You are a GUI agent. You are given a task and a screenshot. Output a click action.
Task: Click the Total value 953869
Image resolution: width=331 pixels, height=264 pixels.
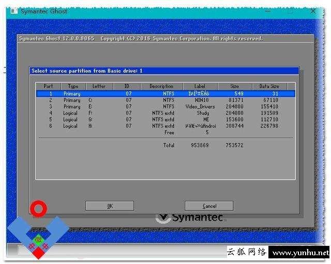pyautogui.click(x=200, y=145)
